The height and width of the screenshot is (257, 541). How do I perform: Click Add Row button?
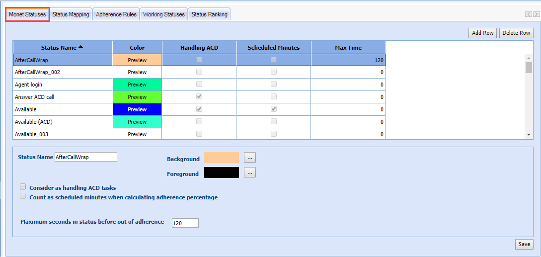(482, 33)
